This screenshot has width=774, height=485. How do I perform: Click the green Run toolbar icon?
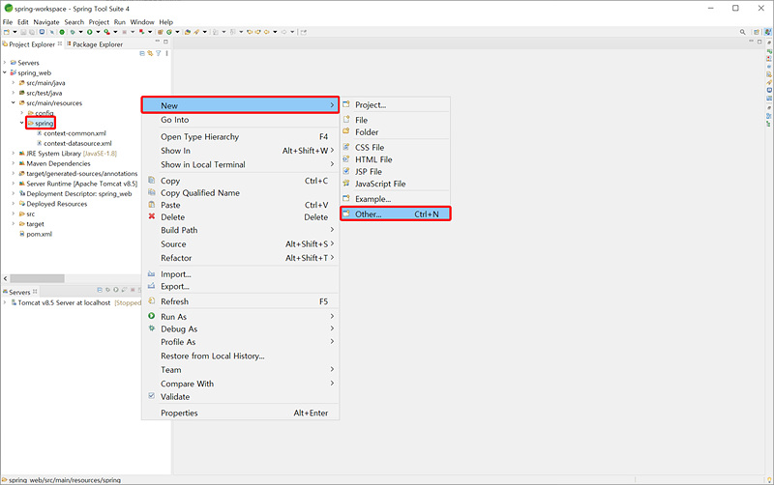point(89,32)
